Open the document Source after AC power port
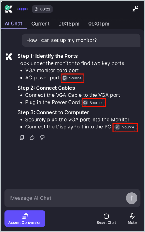The image size is (145, 232). (72, 78)
